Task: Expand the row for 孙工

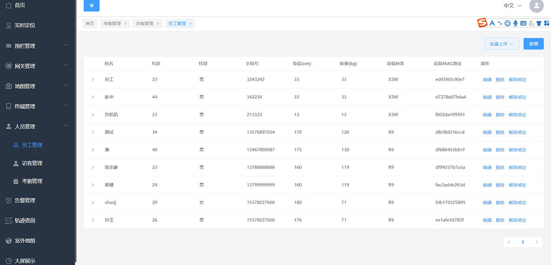Action: point(93,79)
